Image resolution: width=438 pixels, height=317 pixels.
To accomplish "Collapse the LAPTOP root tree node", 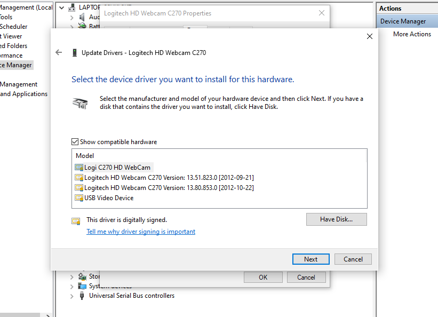I will (x=62, y=8).
